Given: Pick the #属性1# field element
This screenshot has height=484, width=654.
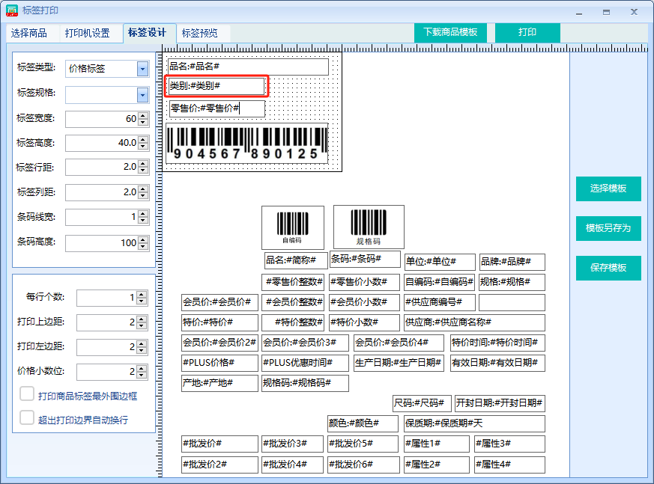Looking at the screenshot, I should 437,444.
